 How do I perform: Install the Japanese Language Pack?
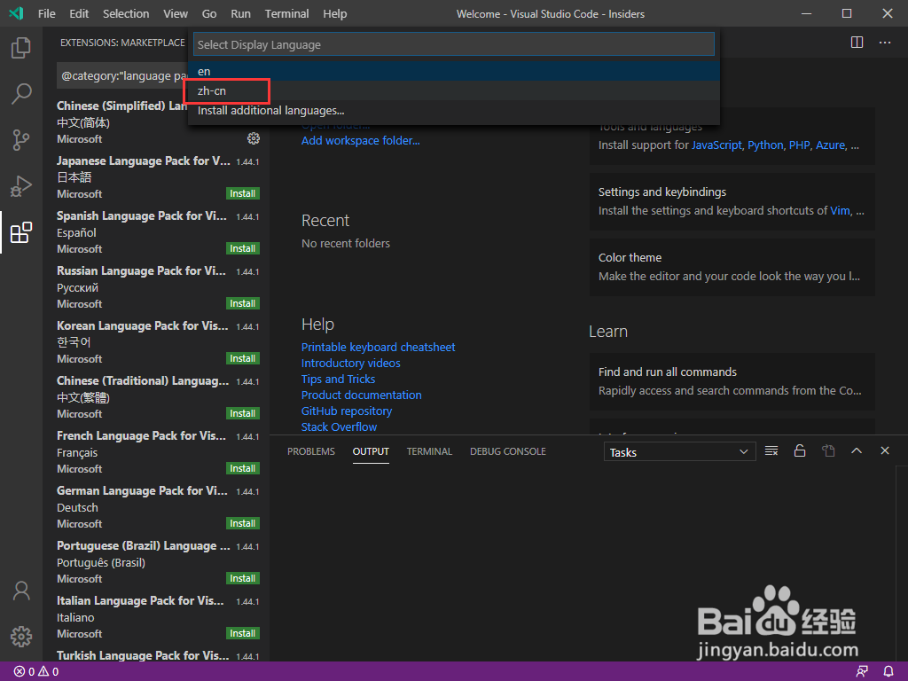coord(243,193)
